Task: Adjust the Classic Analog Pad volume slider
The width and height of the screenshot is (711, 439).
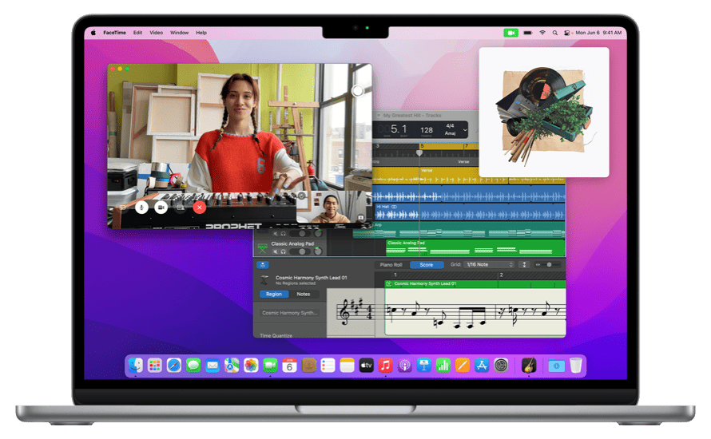Action: [x=299, y=251]
